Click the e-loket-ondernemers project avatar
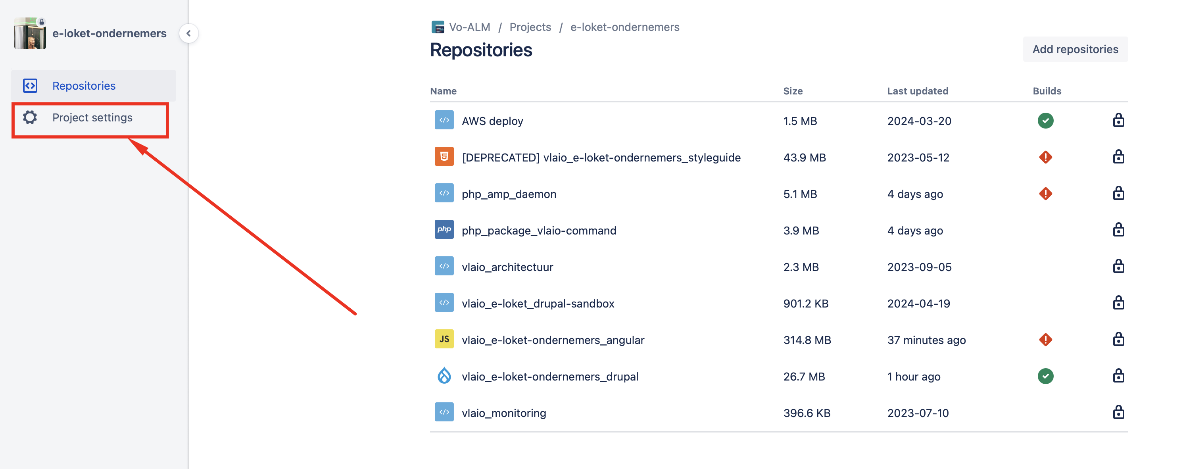Image resolution: width=1183 pixels, height=469 pixels. pyautogui.click(x=30, y=34)
